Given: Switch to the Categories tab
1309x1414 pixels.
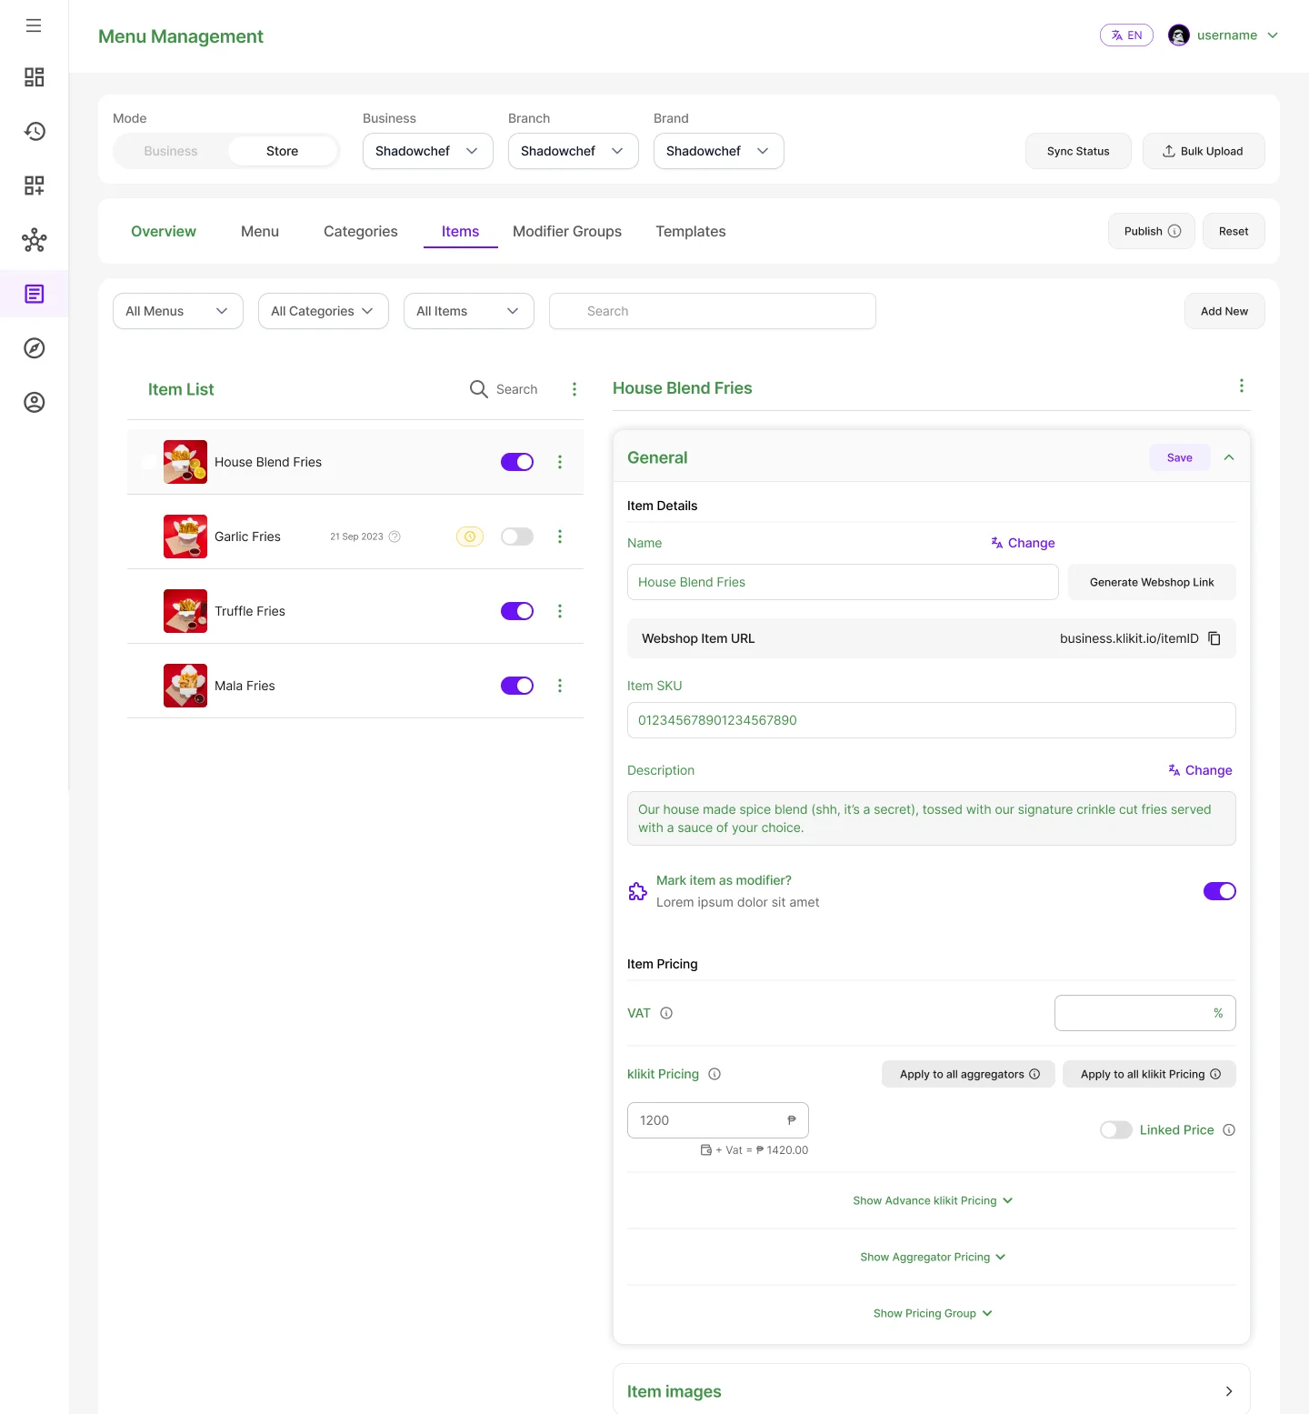Looking at the screenshot, I should (x=361, y=231).
